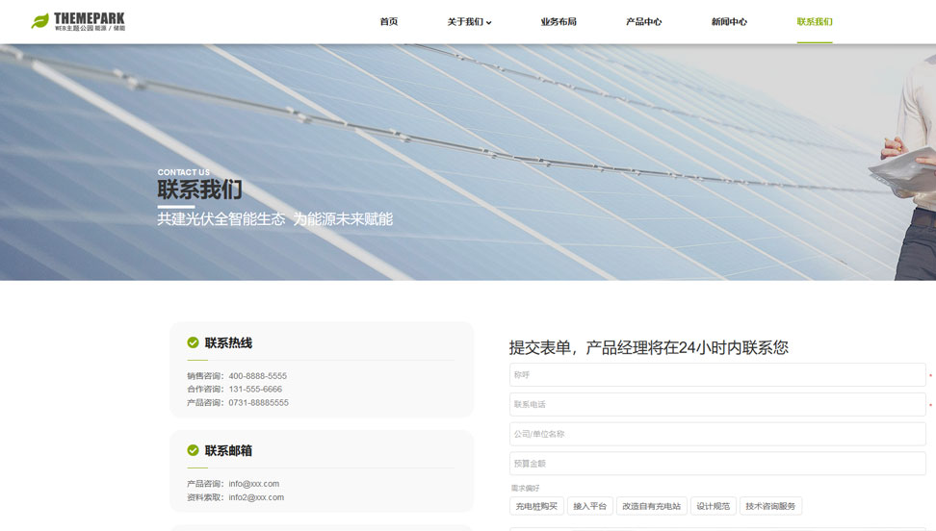Navigate to 新闻中心
Viewport: 936px width, 531px height.
(x=729, y=21)
